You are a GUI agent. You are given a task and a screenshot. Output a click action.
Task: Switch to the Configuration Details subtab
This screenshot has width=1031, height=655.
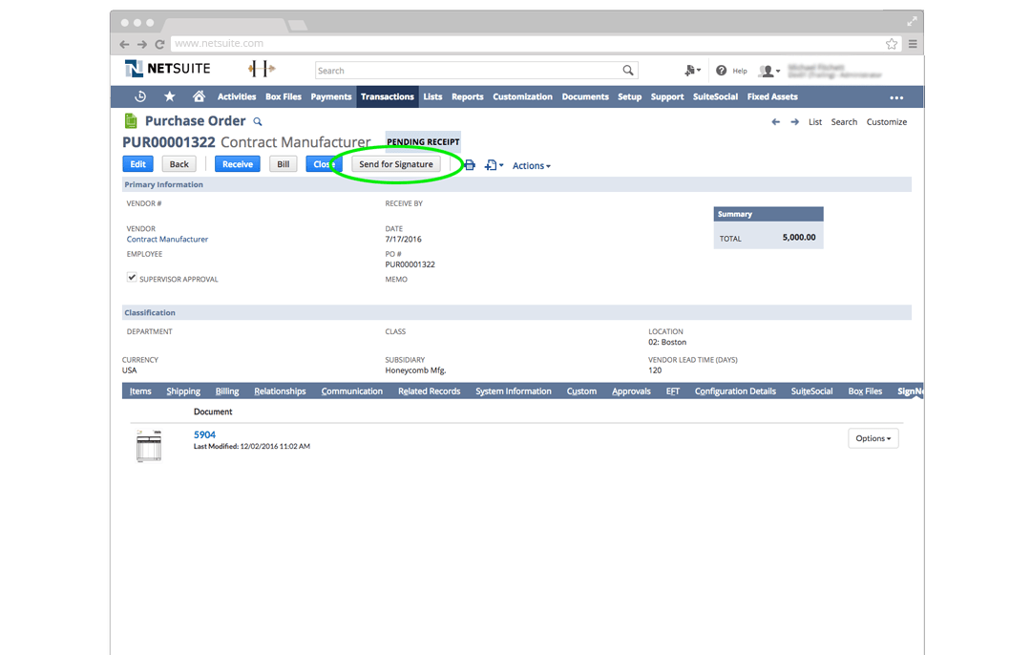click(x=735, y=391)
